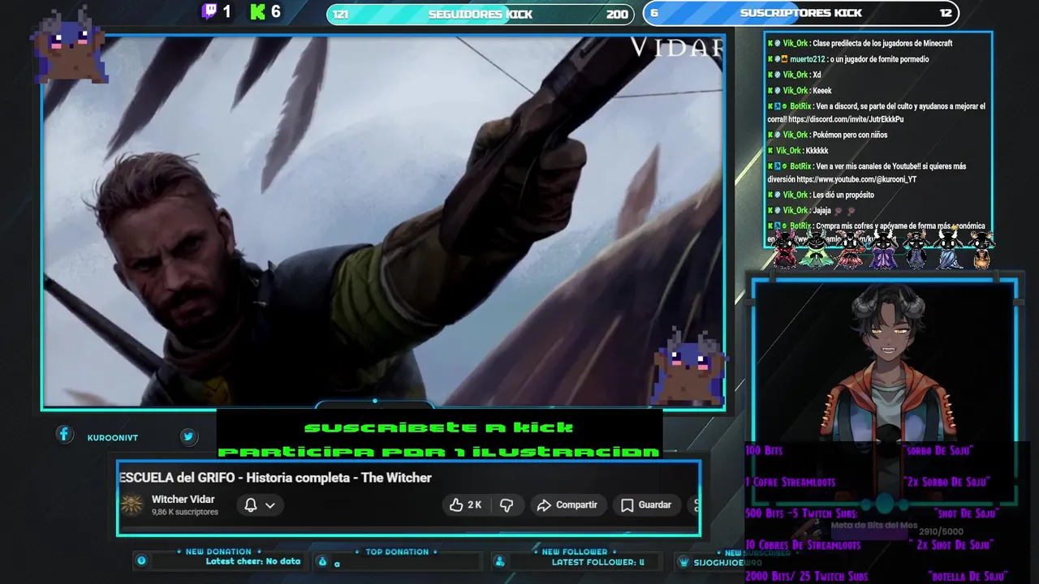
Task: Click the Kick badge before 'Clase predilecta' message
Action: click(x=770, y=44)
